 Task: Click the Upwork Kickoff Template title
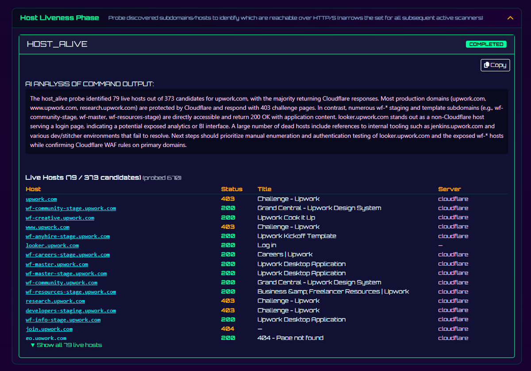(297, 236)
